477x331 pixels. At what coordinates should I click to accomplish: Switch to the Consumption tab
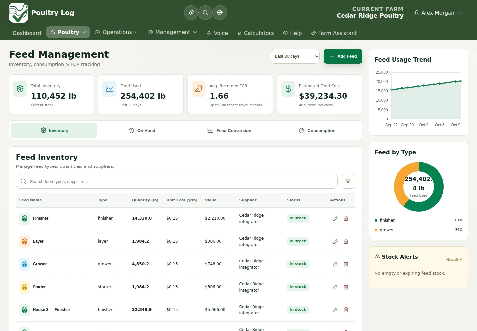point(317,131)
